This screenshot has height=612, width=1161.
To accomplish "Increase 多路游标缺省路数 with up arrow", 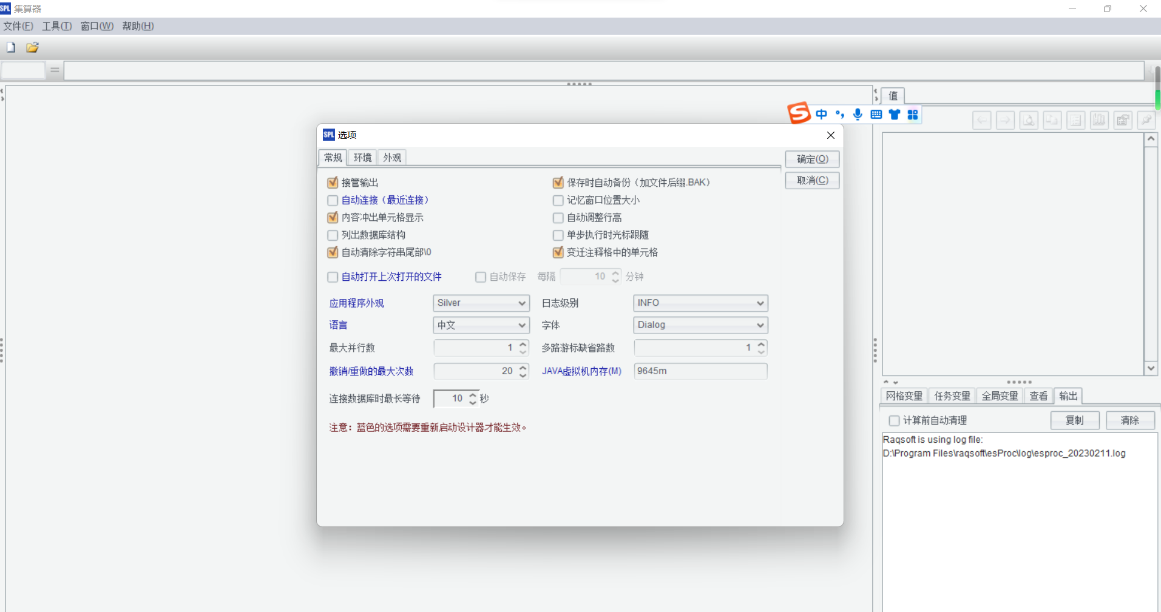I will 762,344.
